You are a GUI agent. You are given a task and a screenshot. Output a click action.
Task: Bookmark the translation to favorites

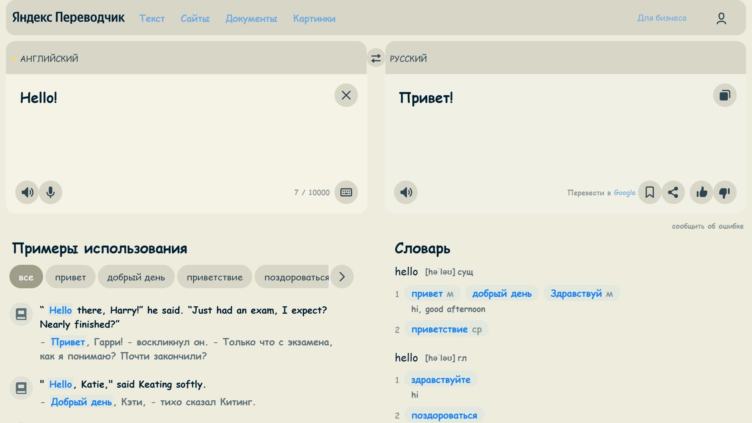pyautogui.click(x=650, y=192)
